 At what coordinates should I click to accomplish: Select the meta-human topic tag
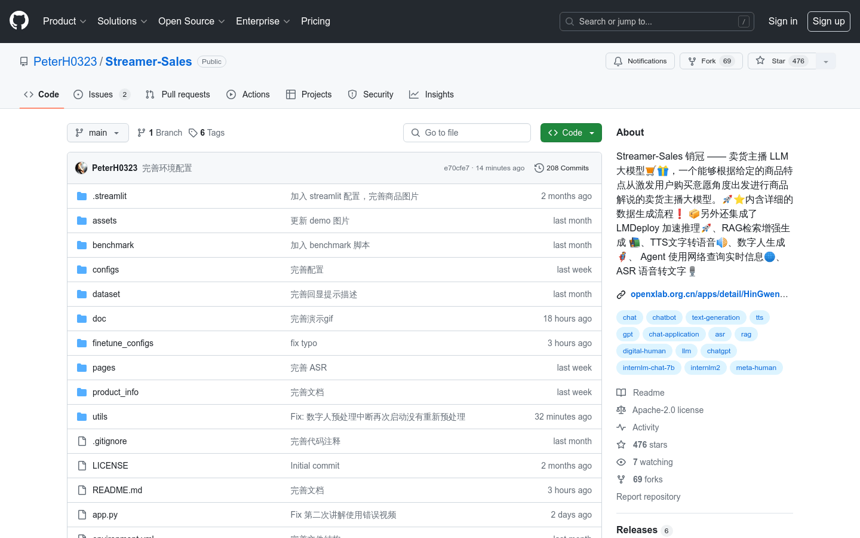coord(756,368)
